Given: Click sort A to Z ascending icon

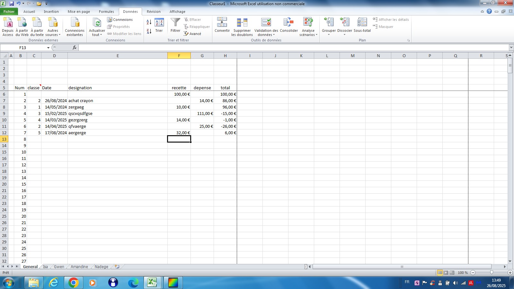Looking at the screenshot, I should (x=149, y=22).
